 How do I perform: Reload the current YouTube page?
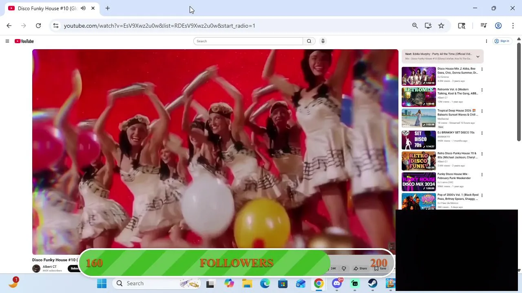coord(38,26)
